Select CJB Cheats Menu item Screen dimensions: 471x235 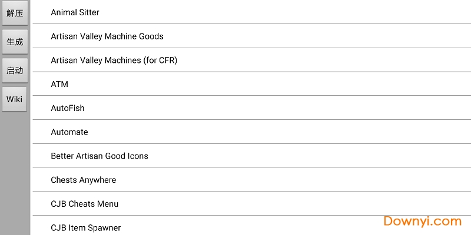85,204
